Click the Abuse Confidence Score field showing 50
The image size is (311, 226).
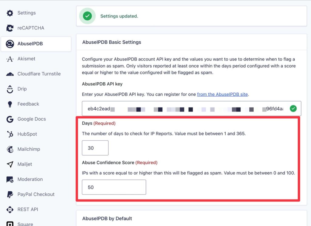[114, 187]
